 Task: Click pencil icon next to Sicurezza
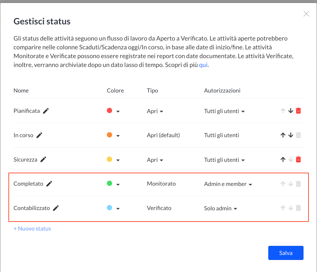tap(43, 159)
